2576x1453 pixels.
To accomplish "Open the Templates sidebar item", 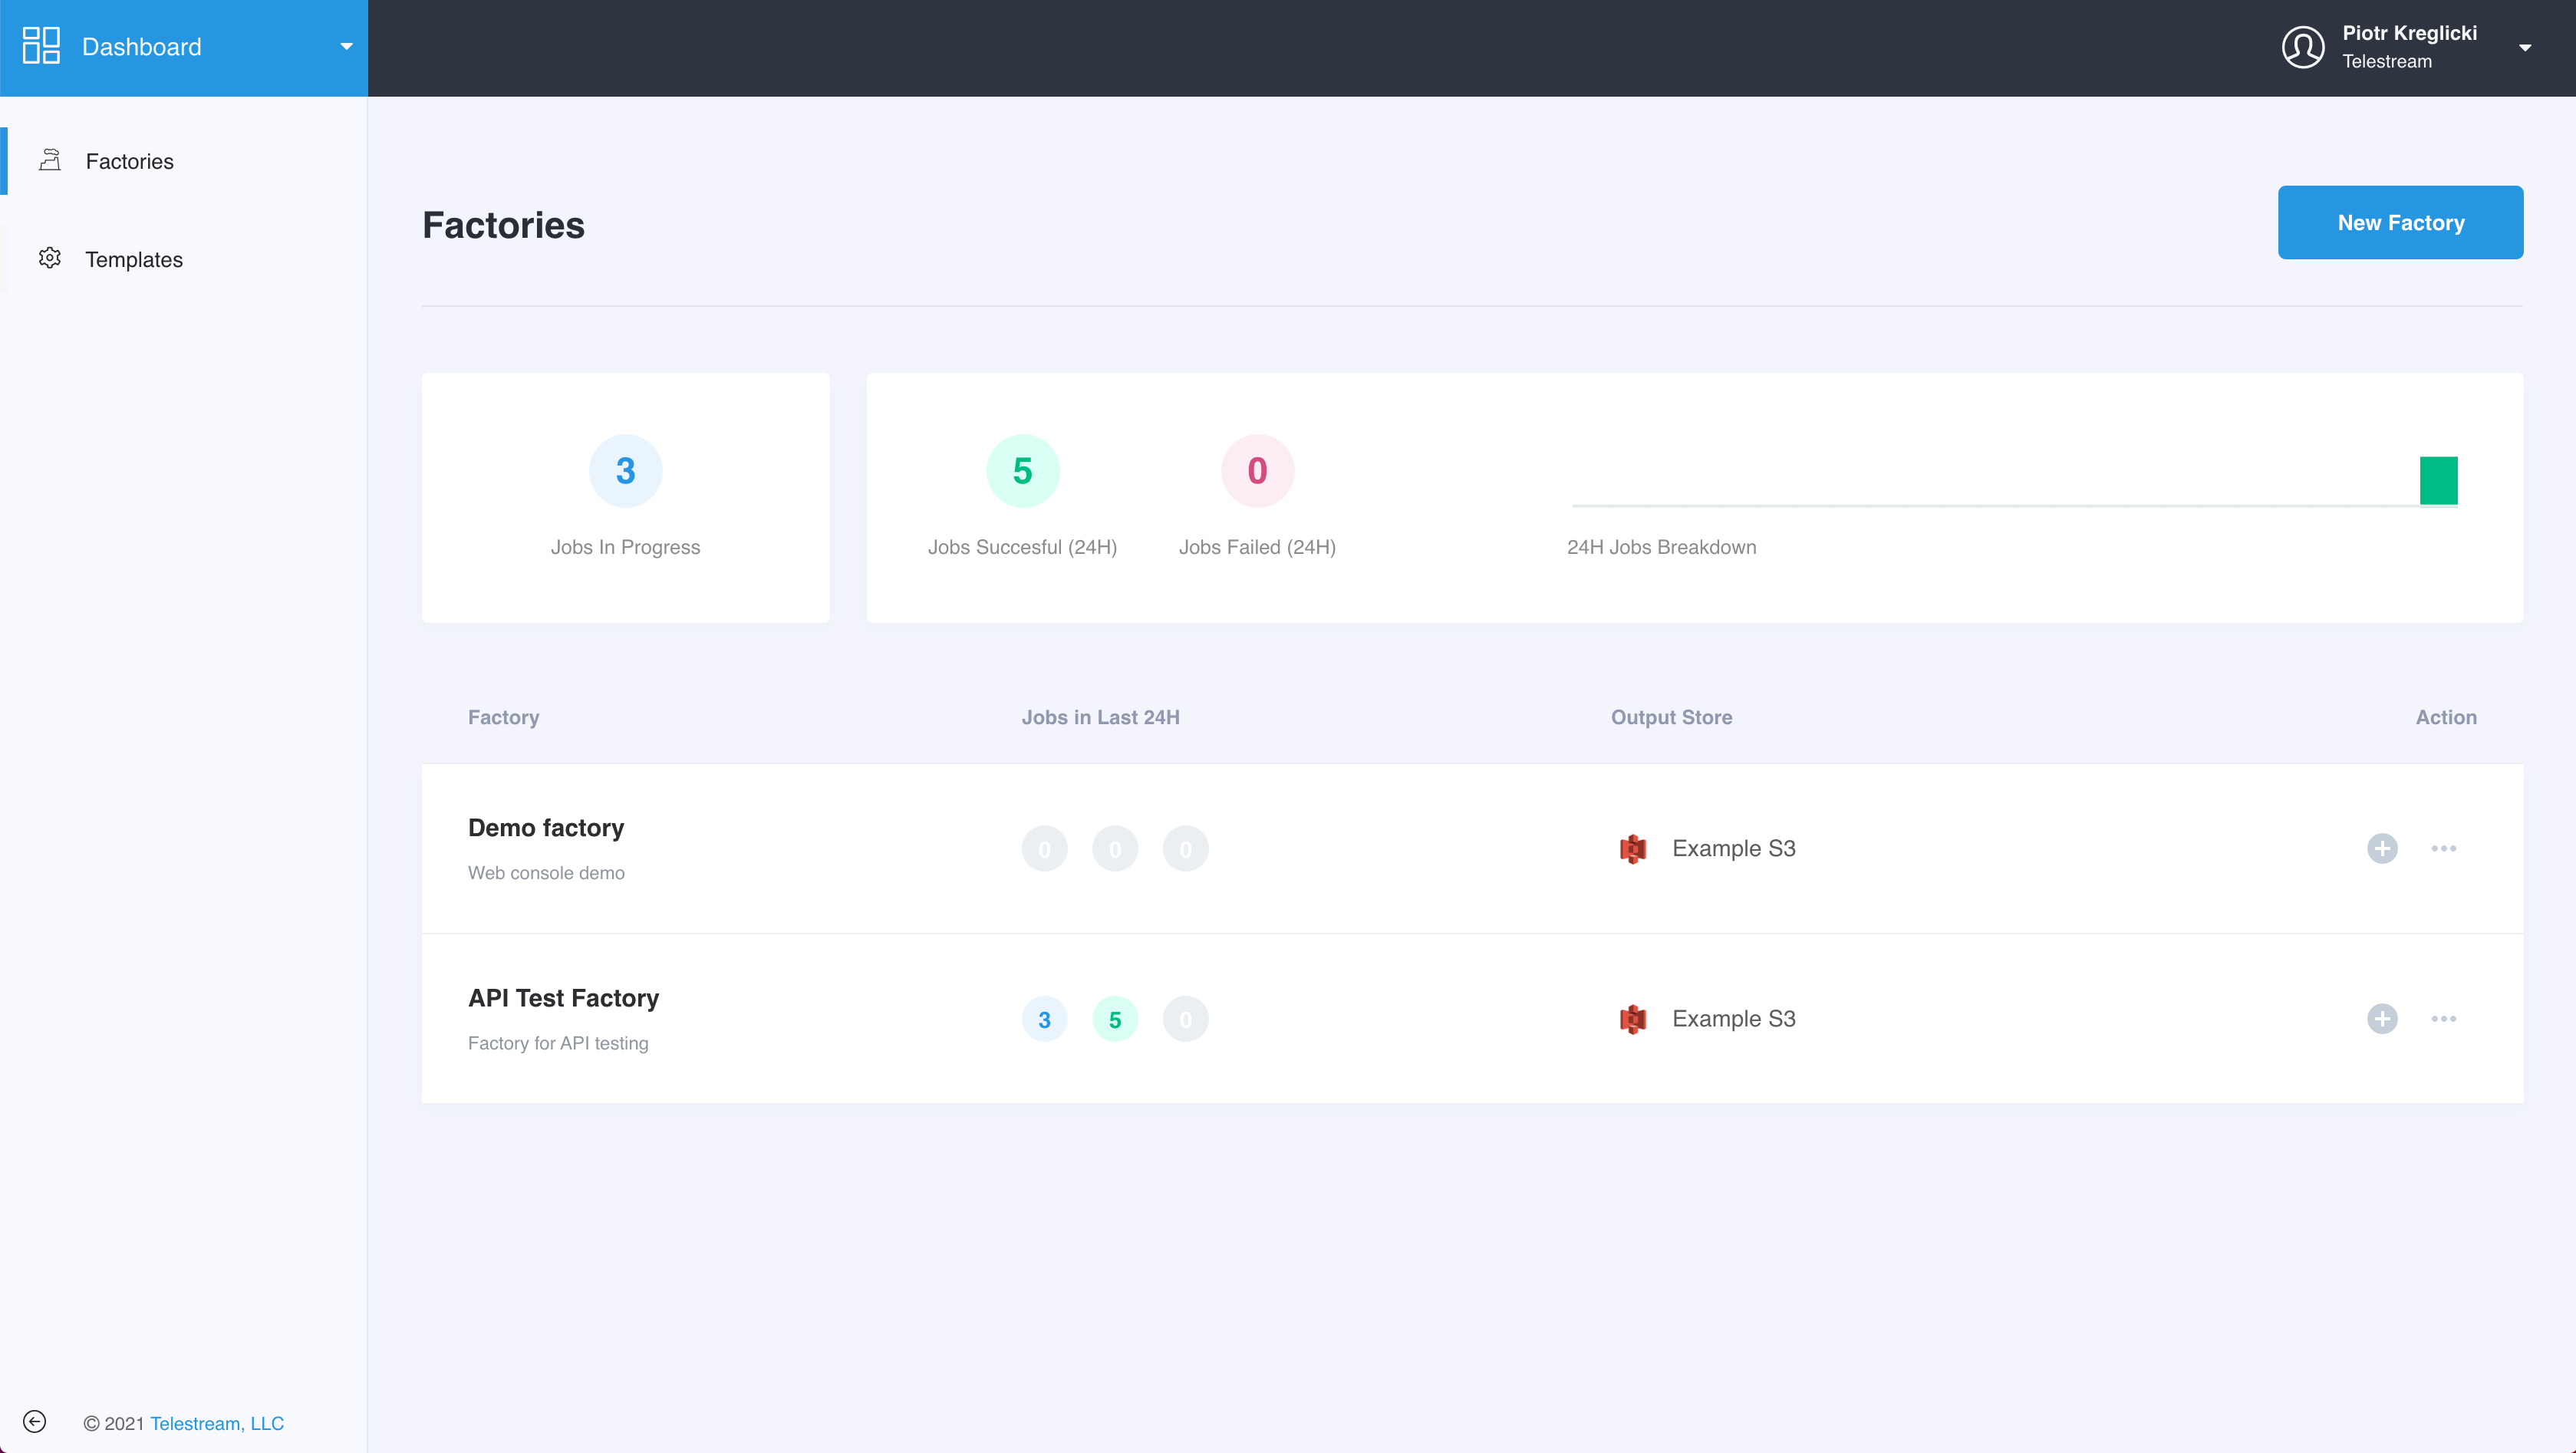I will 184,259.
